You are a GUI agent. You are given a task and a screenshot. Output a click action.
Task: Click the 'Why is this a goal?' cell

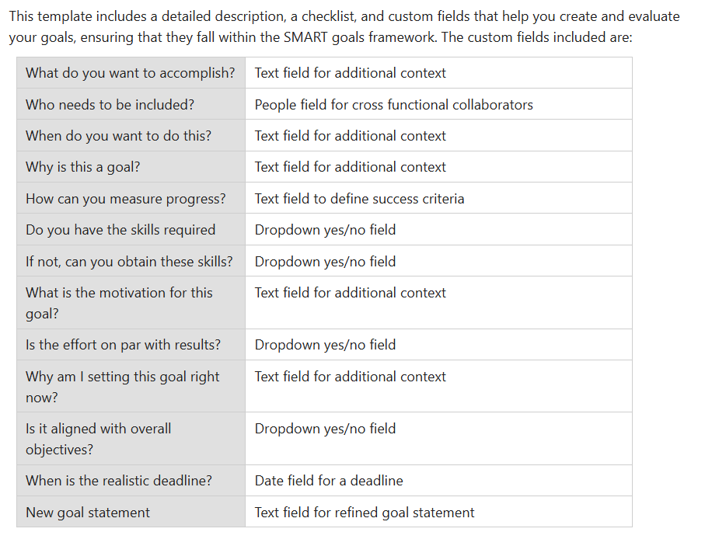82,167
